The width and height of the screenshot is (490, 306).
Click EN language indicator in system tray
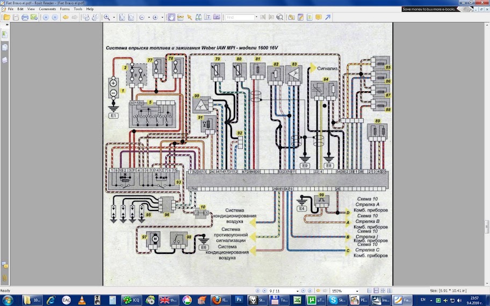[423, 300]
